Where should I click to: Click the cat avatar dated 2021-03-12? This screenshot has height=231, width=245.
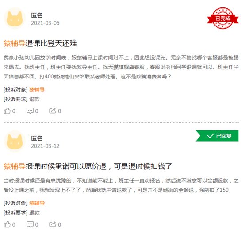(x=15, y=142)
